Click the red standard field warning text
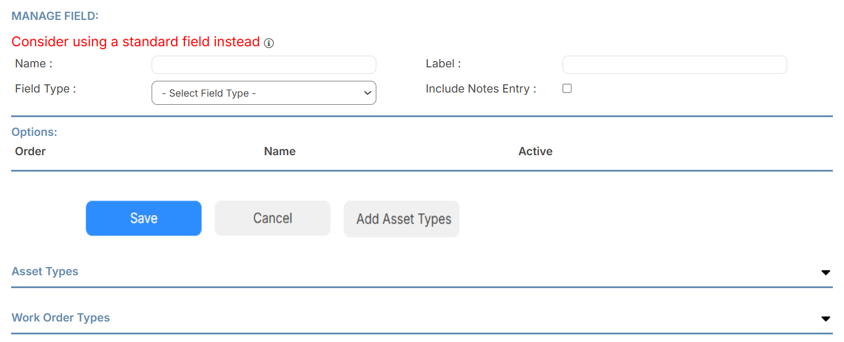 pyautogui.click(x=135, y=42)
